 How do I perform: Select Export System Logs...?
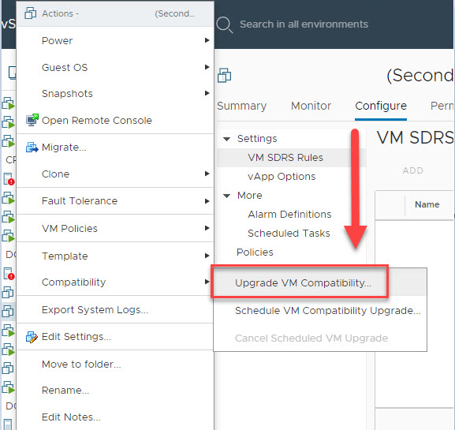coord(115,310)
